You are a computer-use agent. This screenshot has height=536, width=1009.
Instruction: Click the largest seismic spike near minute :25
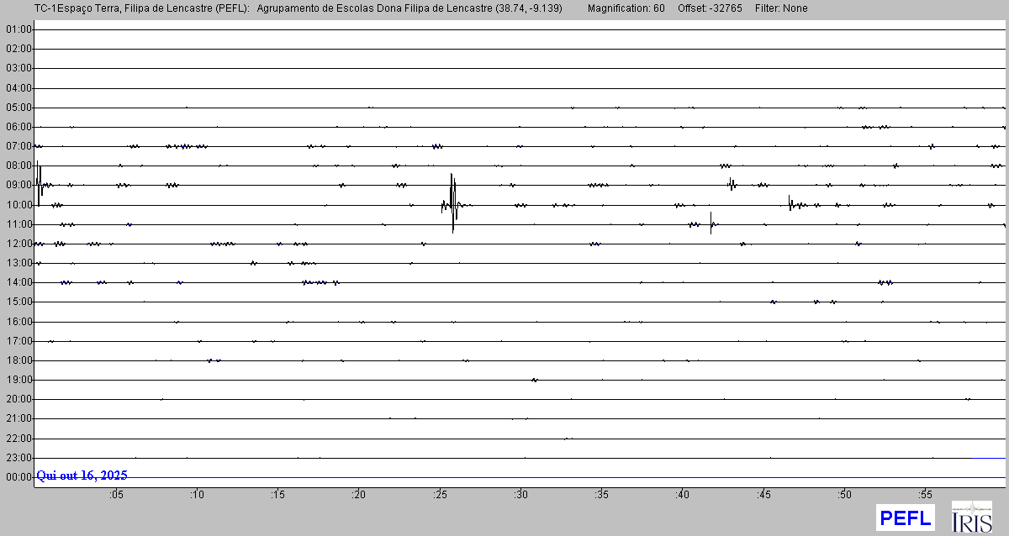coord(452,202)
